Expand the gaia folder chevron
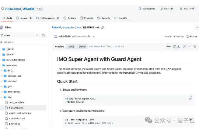199x137 pixels. [x=1, y=87]
